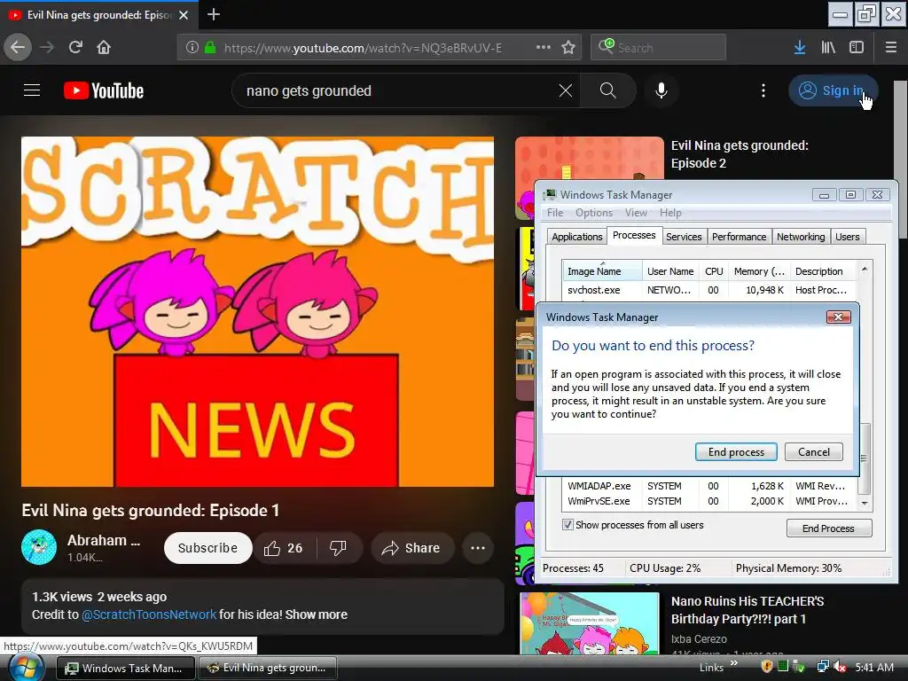Cancel the end process dialog
The height and width of the screenshot is (681, 908).
click(x=814, y=451)
